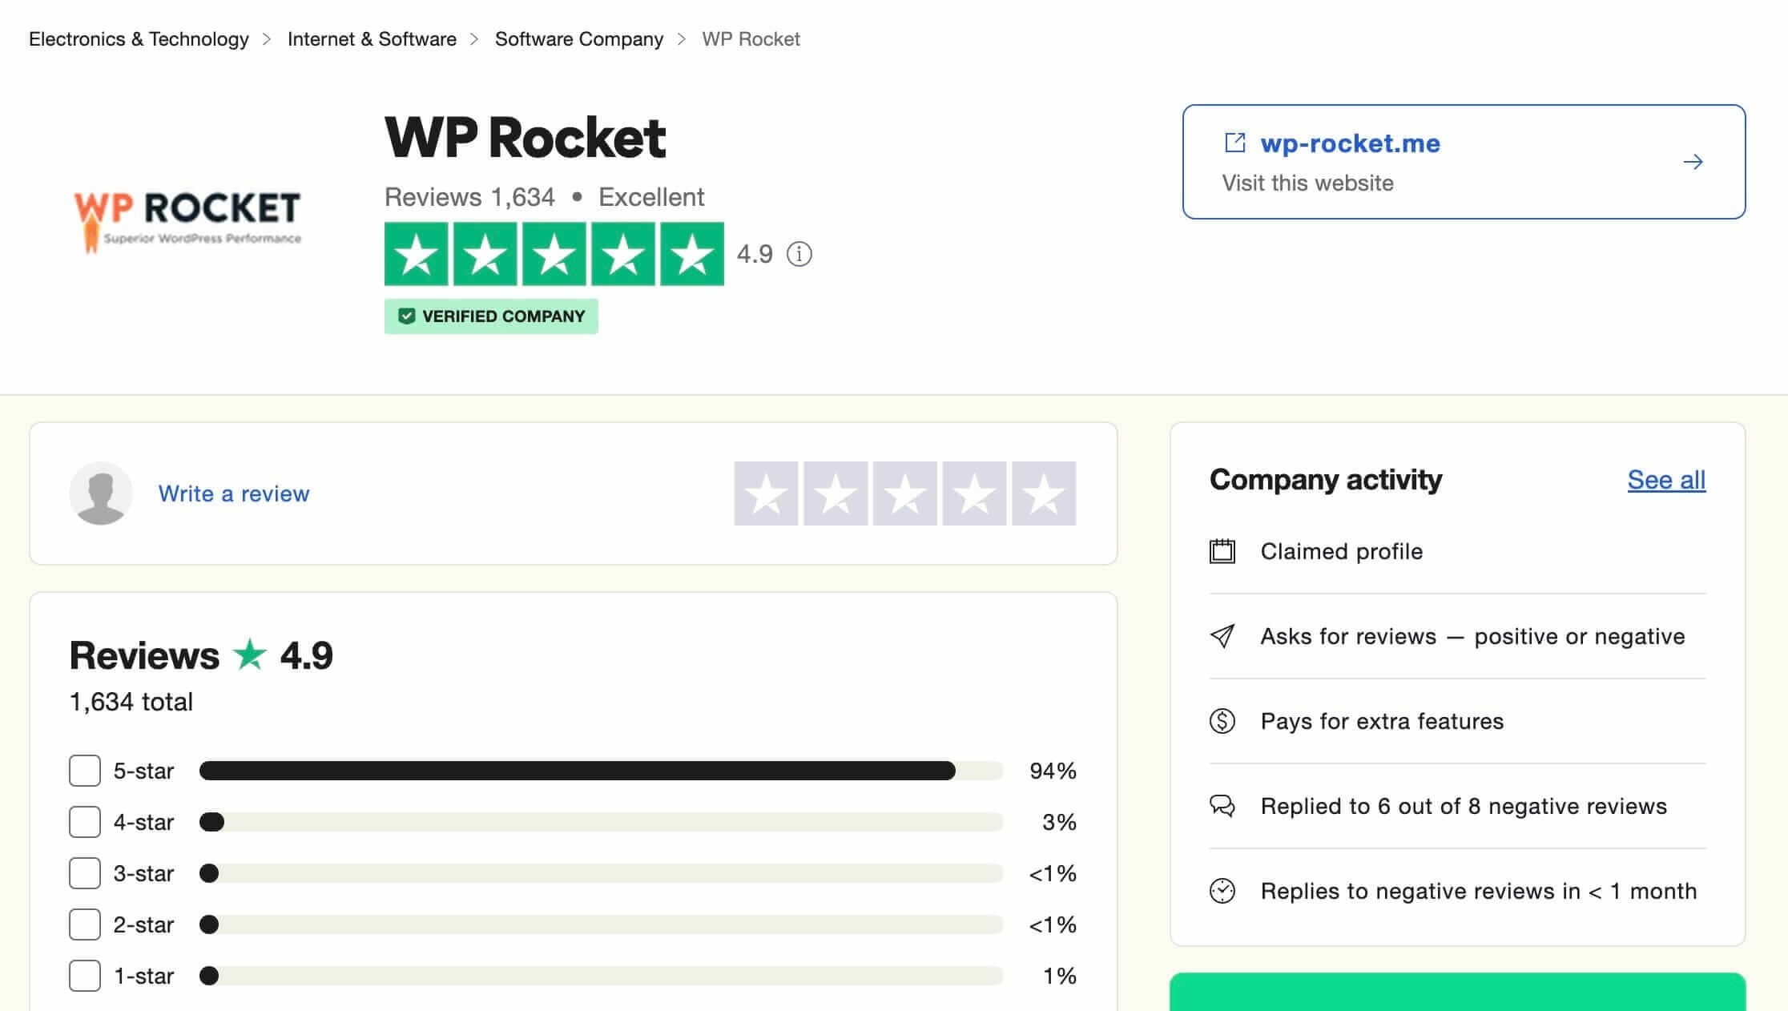Click the blank user avatar icon
This screenshot has height=1011, width=1788.
point(99,493)
